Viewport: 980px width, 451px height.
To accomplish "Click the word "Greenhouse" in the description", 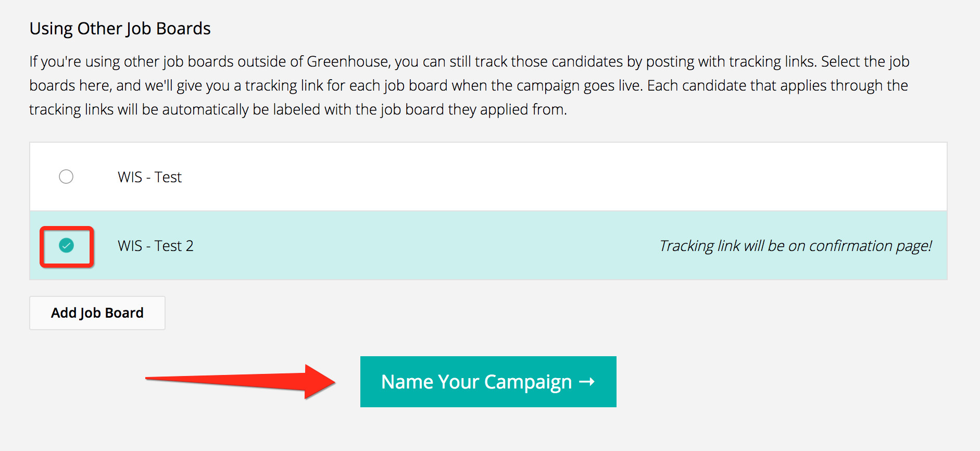I will pos(347,61).
